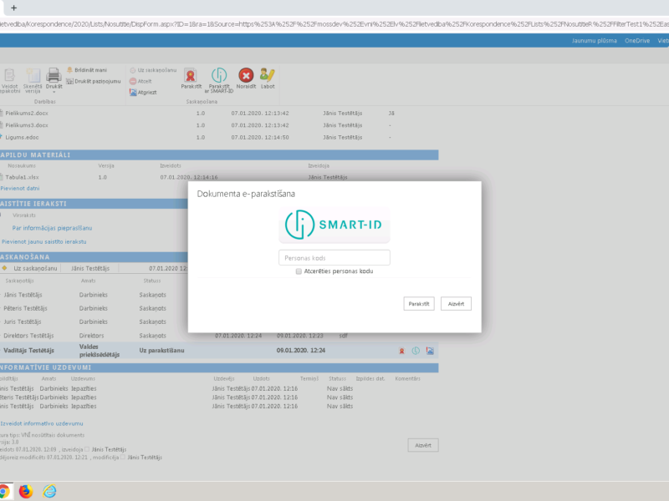
Task: Click the browser address bar URL
Action: (x=334, y=24)
